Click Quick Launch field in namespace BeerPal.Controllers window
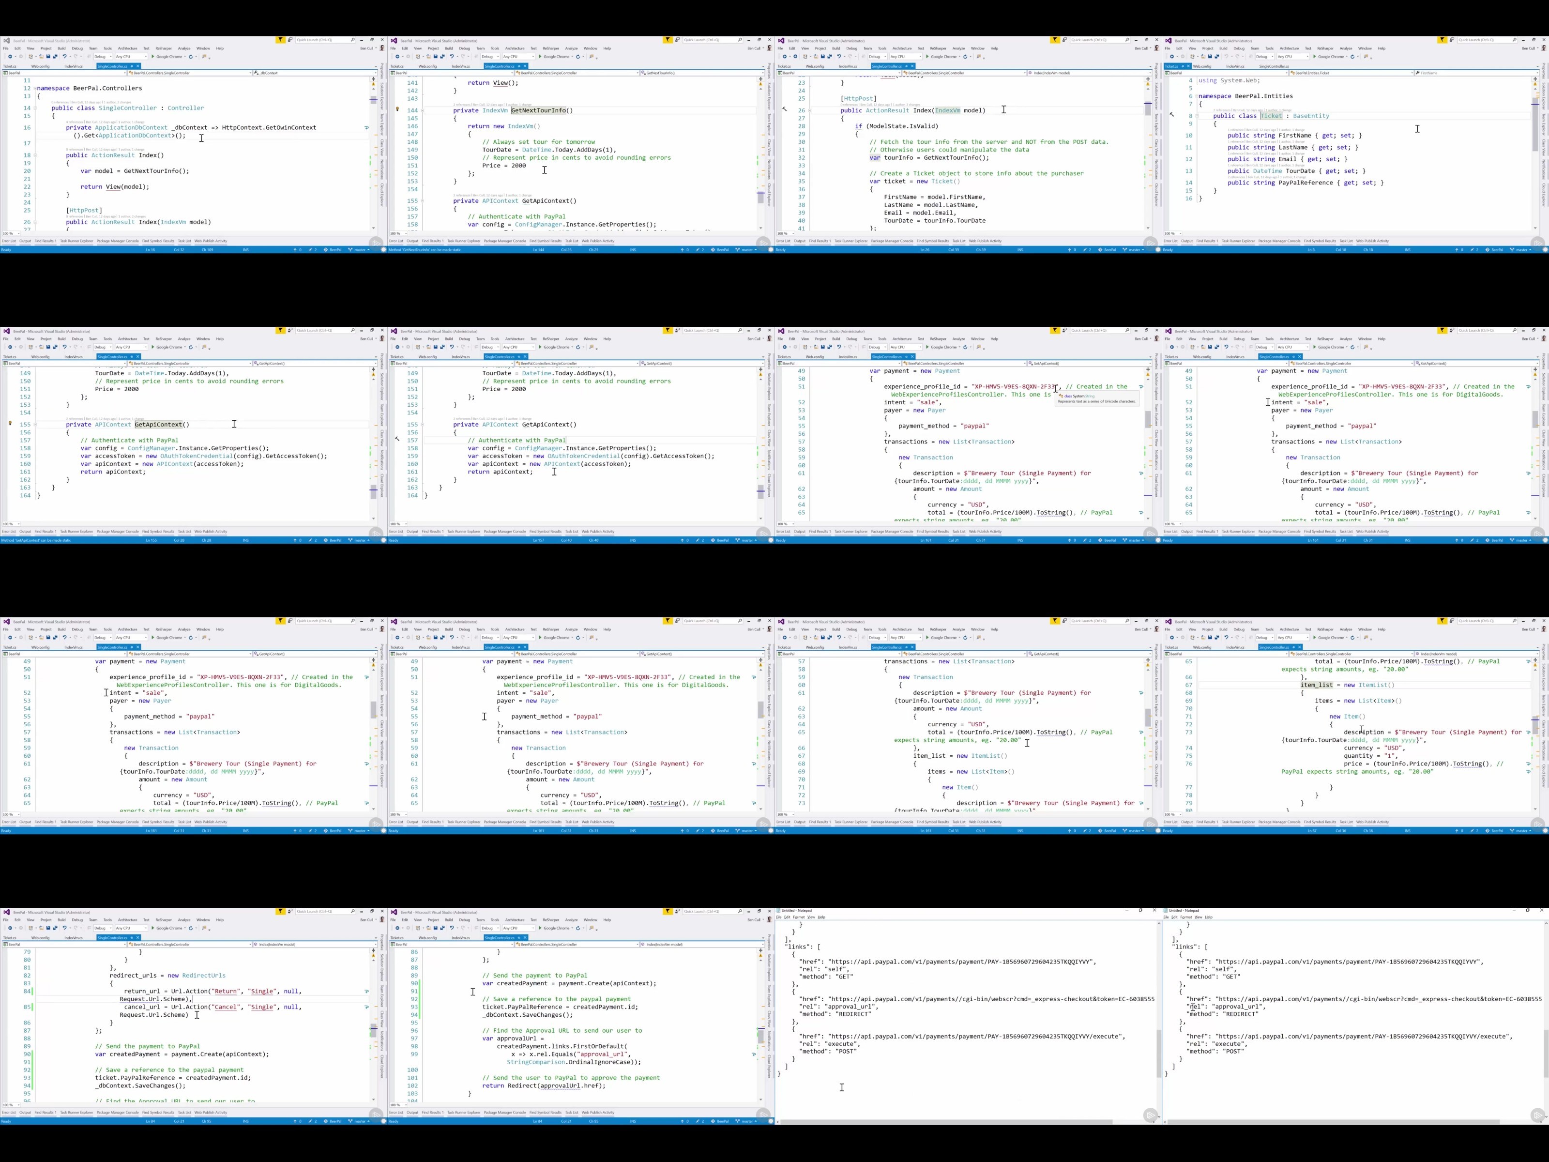The image size is (1549, 1162). pos(326,40)
